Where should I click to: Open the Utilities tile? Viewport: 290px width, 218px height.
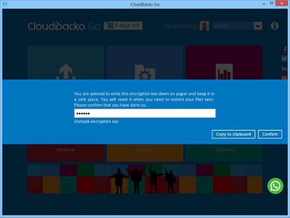click(x=224, y=153)
